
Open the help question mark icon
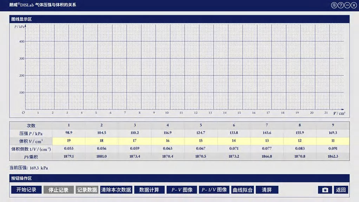click(x=340, y=5)
